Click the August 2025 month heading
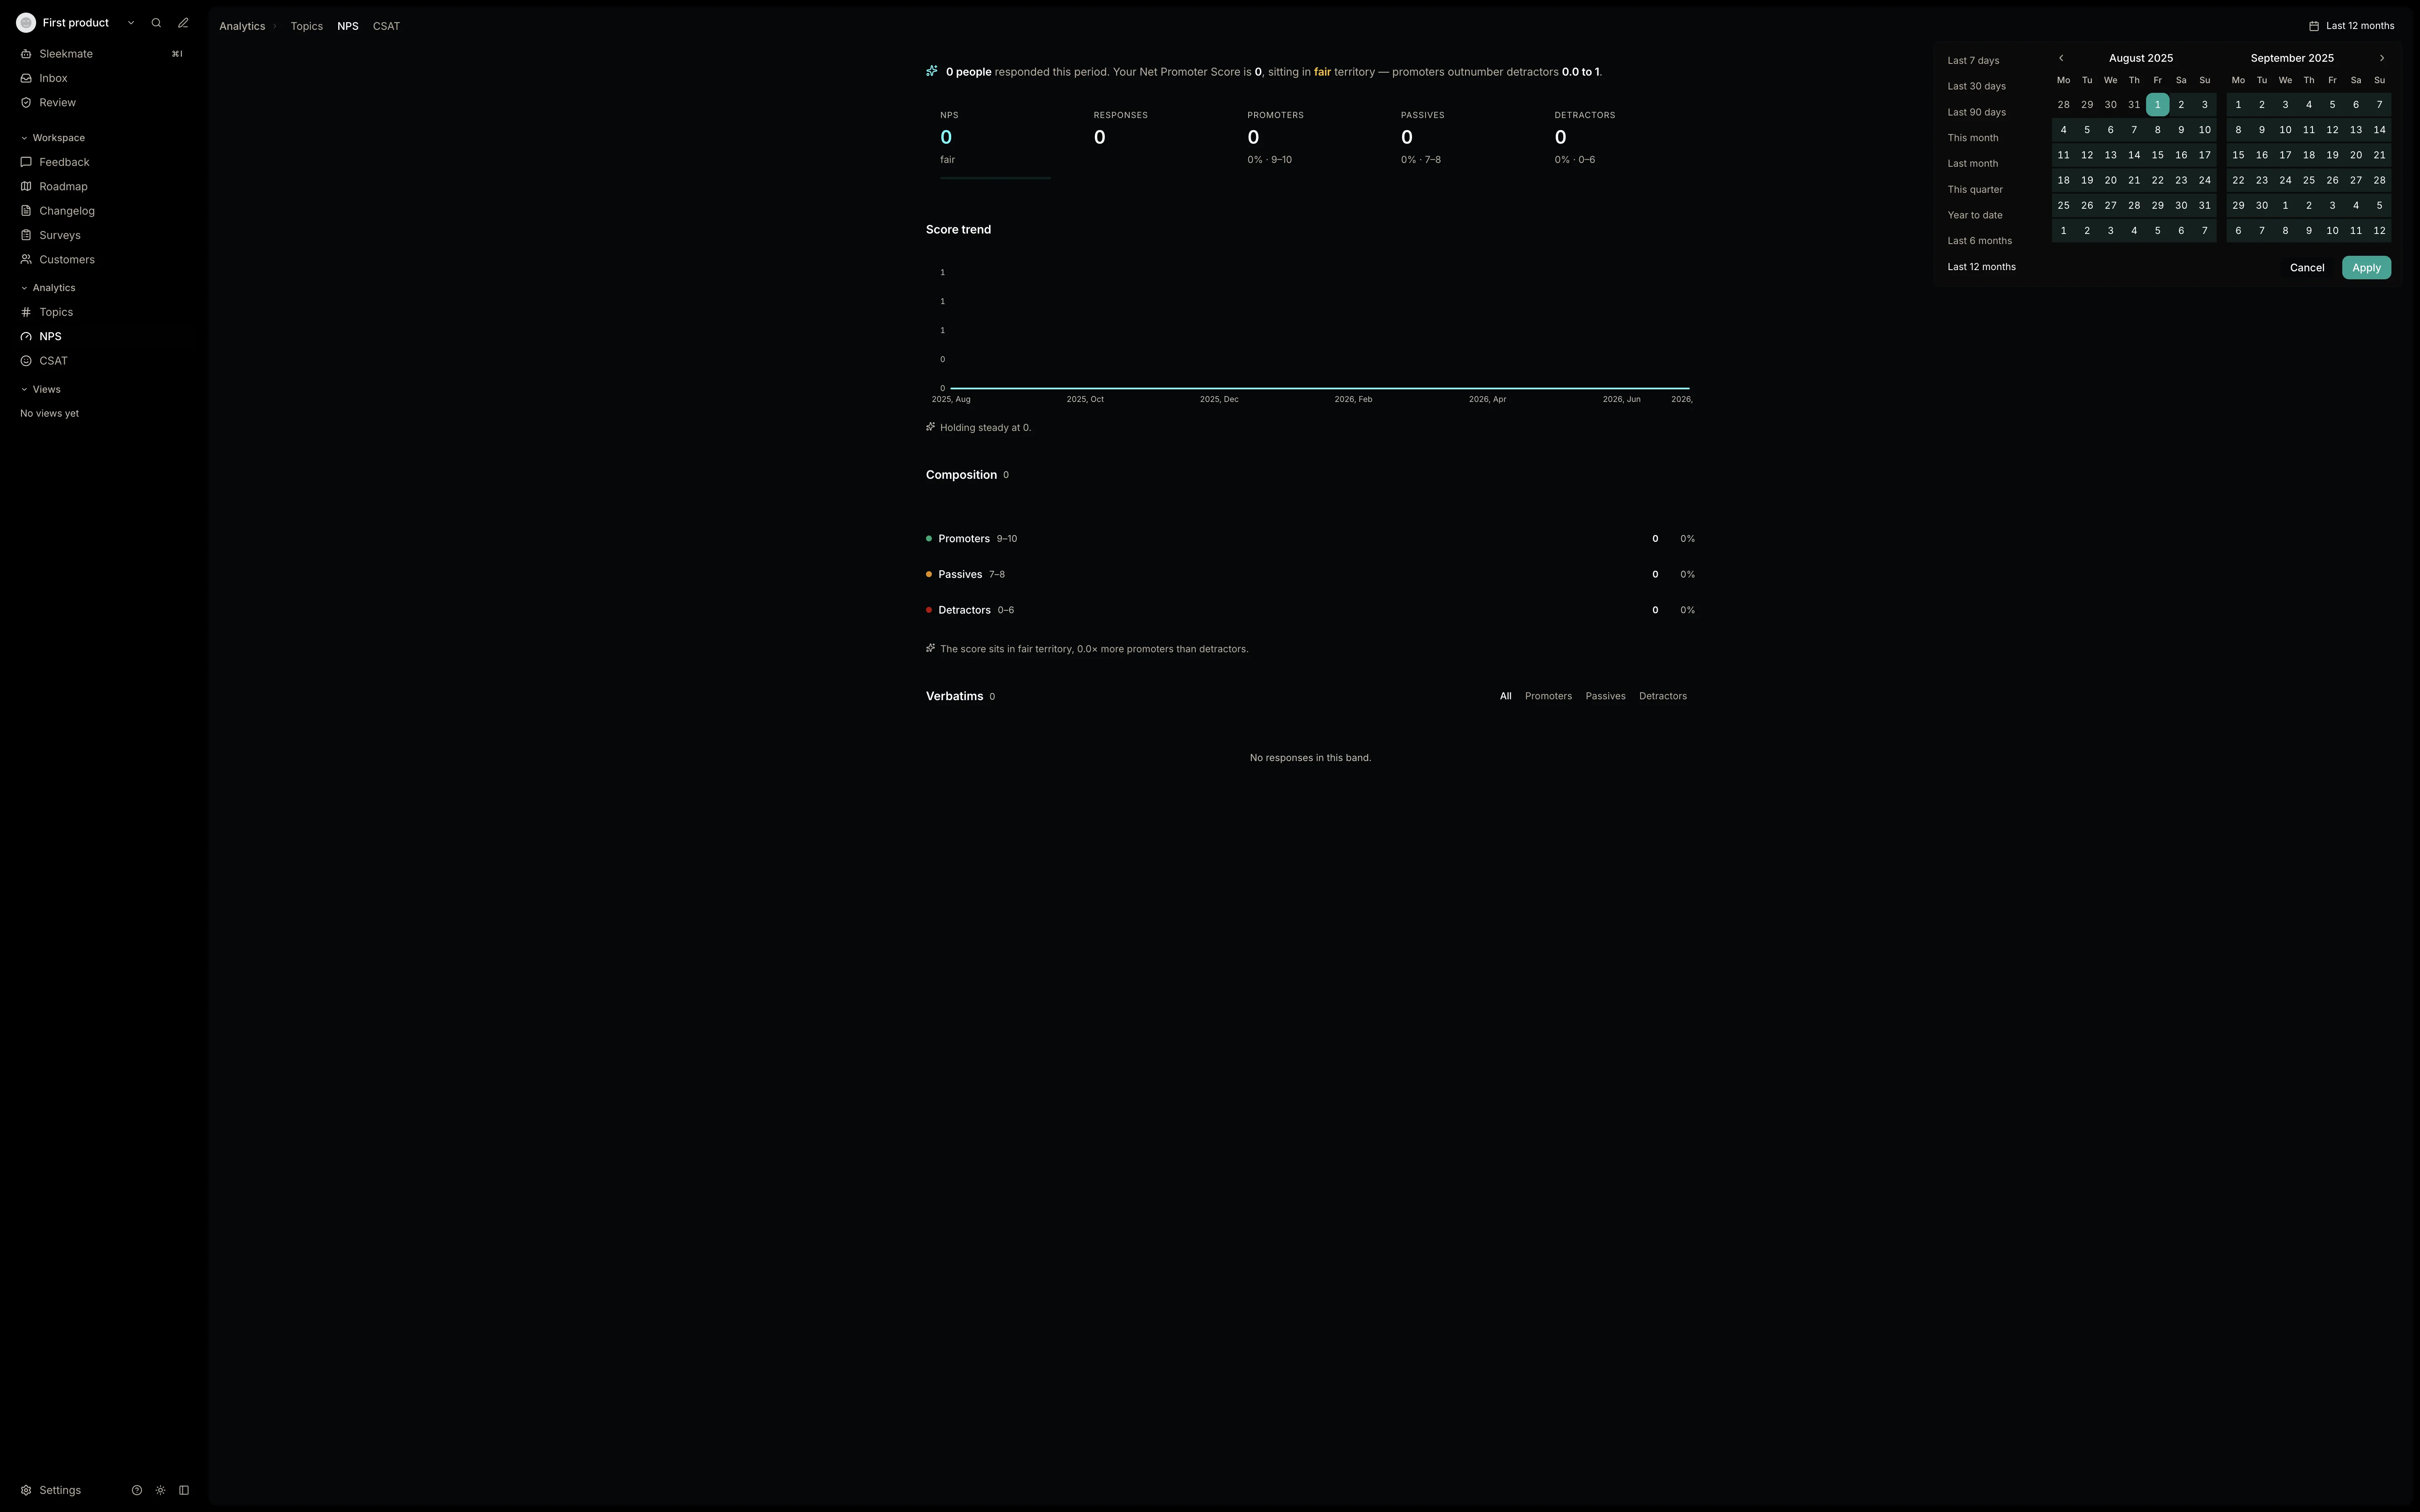The image size is (2420, 1512). [2141, 58]
